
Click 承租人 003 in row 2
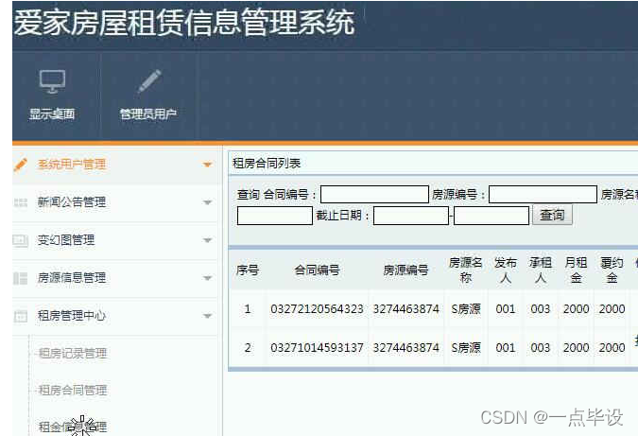tap(541, 348)
